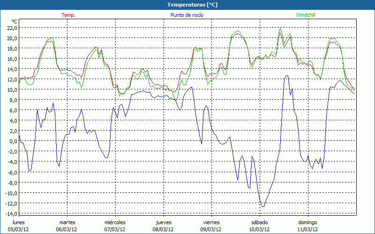Select the miércoles day label
Image resolution: width=375 pixels, height=234 pixels.
pos(115,222)
